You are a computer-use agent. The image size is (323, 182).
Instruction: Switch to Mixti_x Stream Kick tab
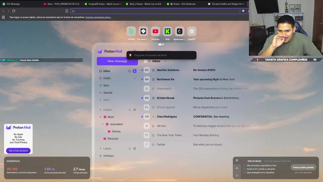click(144, 4)
